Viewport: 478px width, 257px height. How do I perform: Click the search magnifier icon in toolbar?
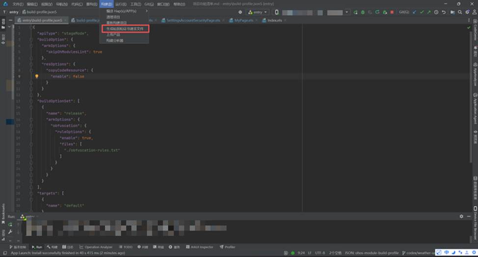tap(459, 12)
